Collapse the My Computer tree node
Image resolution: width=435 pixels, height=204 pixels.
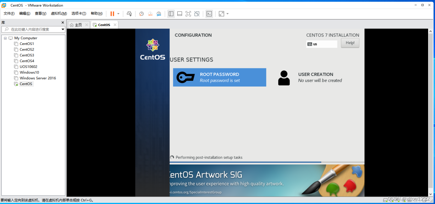(5, 38)
